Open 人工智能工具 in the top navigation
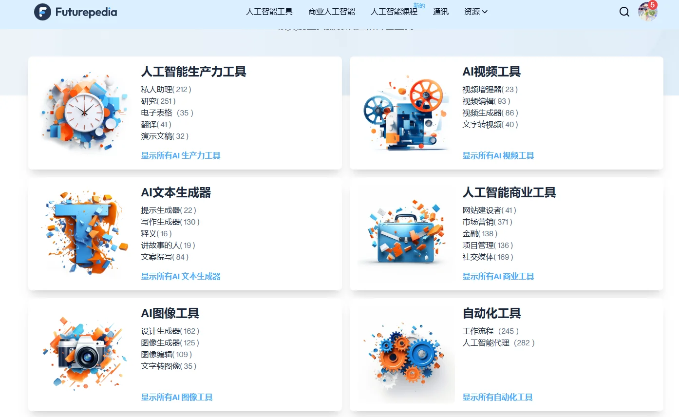Image resolution: width=679 pixels, height=417 pixels. tap(269, 12)
